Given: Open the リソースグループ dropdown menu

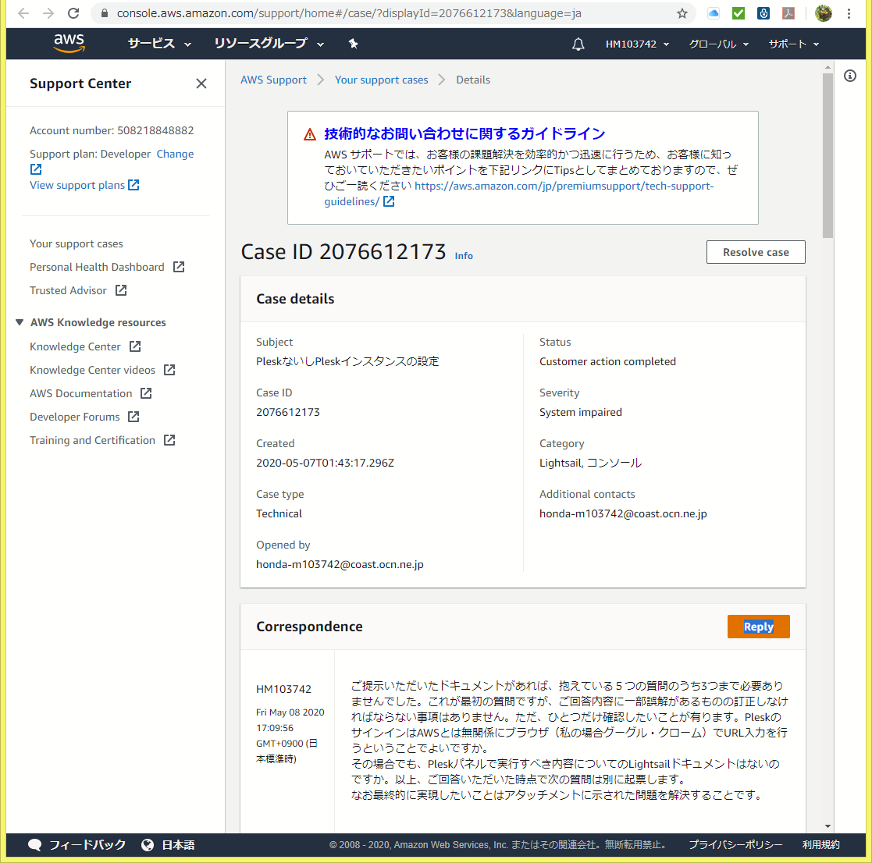Looking at the screenshot, I should [x=269, y=44].
